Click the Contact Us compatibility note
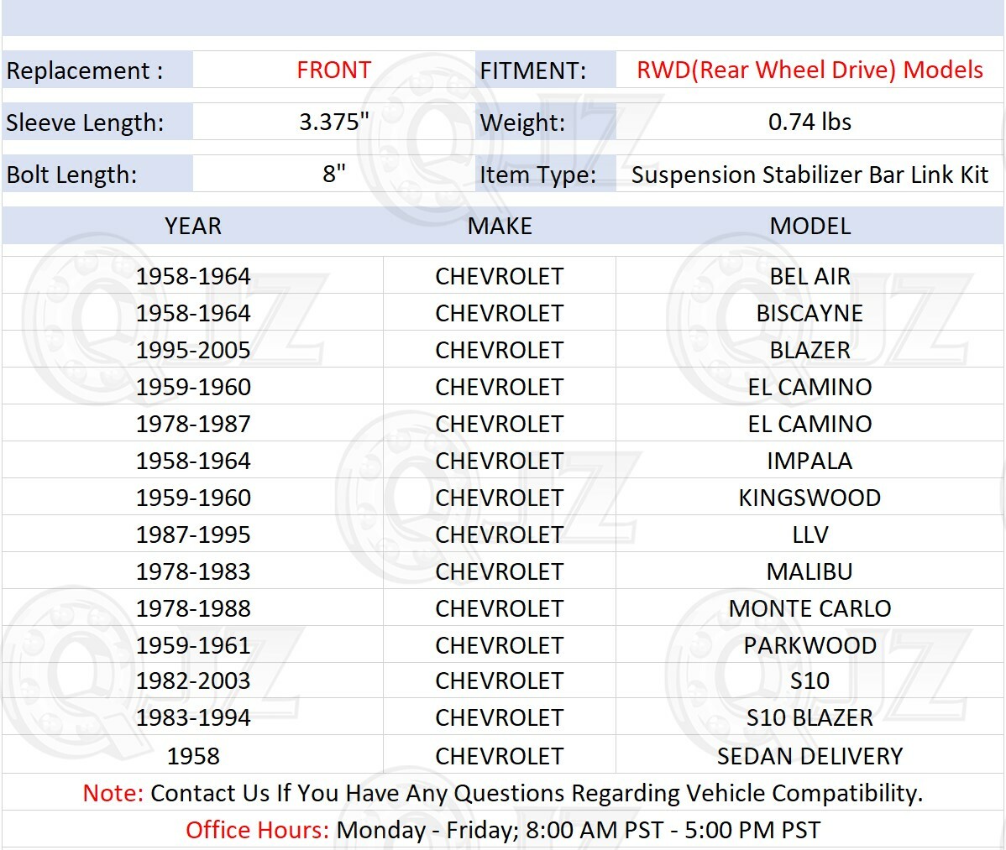Viewport: 1006px width, 850px height. [503, 792]
